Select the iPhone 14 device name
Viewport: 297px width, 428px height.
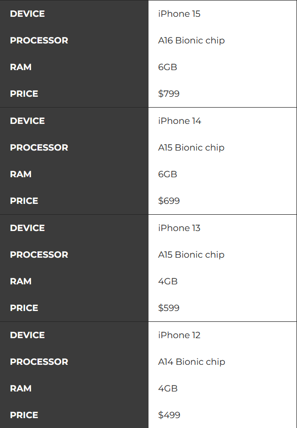(180, 121)
